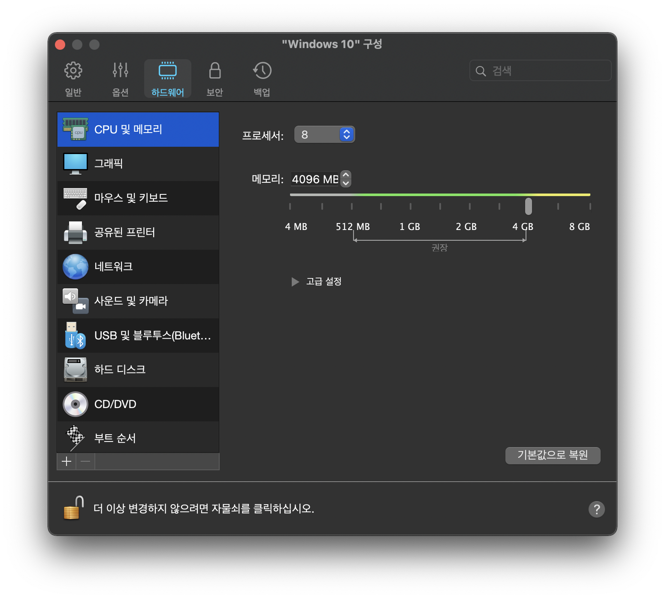Click the 하드 디스크 sidebar label
Image resolution: width=665 pixels, height=599 pixels.
[x=120, y=369]
